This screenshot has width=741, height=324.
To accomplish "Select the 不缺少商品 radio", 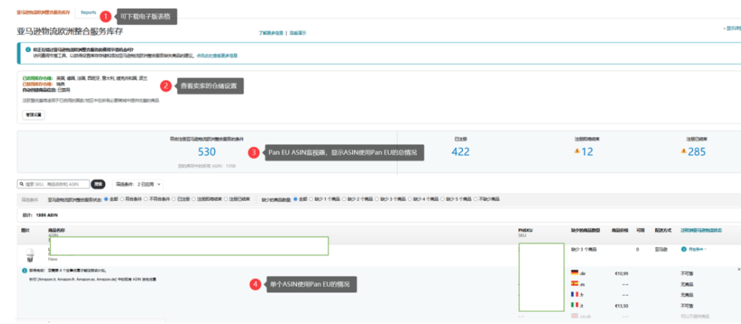I will (x=475, y=199).
